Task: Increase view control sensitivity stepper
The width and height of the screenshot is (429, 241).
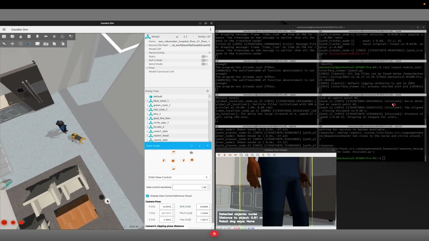Action: click(208, 186)
